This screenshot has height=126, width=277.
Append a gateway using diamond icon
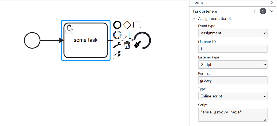(x=127, y=25)
